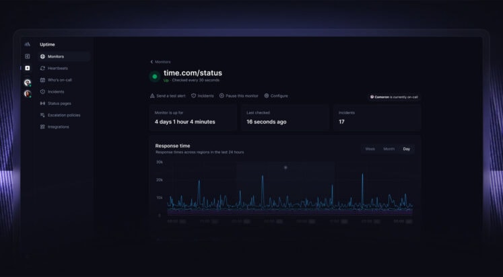
Task: Click the Better Stack logo icon
Action: [27, 44]
